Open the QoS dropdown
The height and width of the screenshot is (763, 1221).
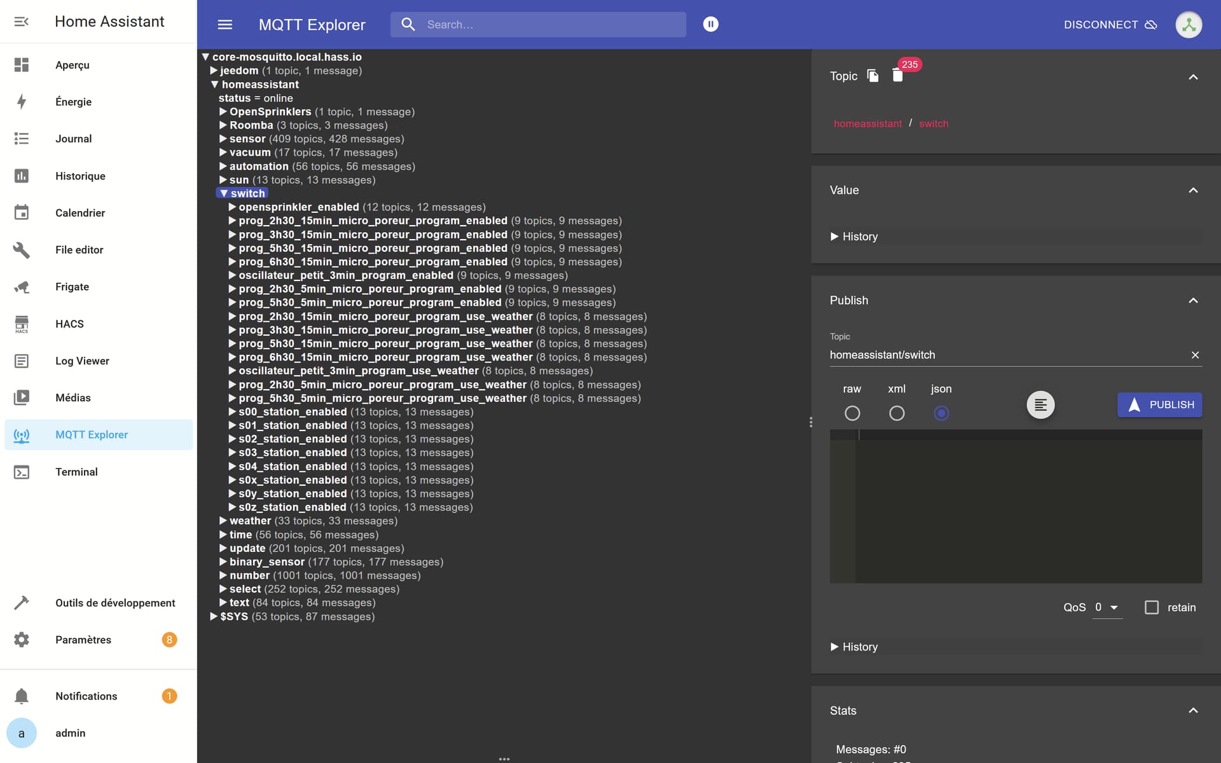[x=1107, y=608]
